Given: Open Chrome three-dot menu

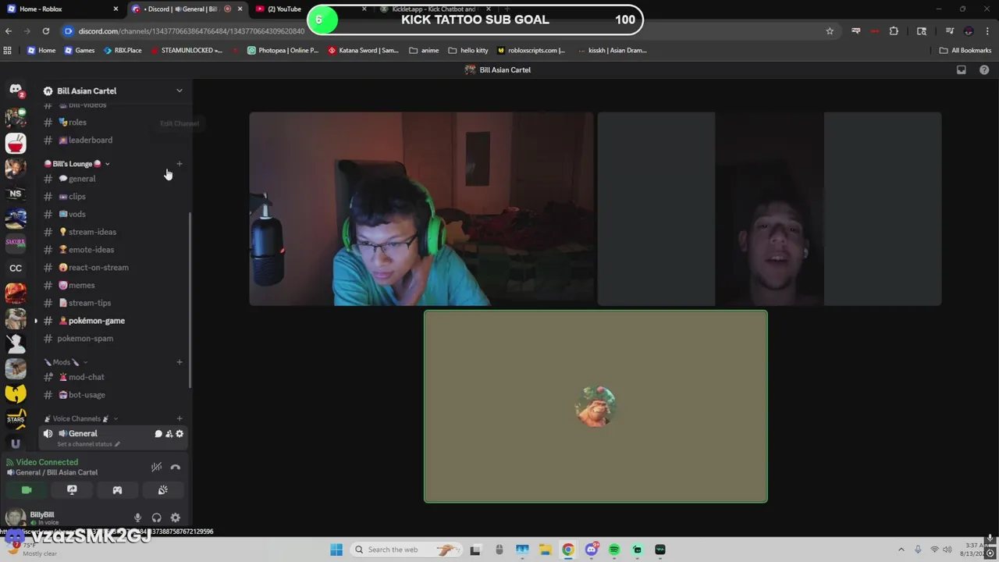Looking at the screenshot, I should click(987, 31).
